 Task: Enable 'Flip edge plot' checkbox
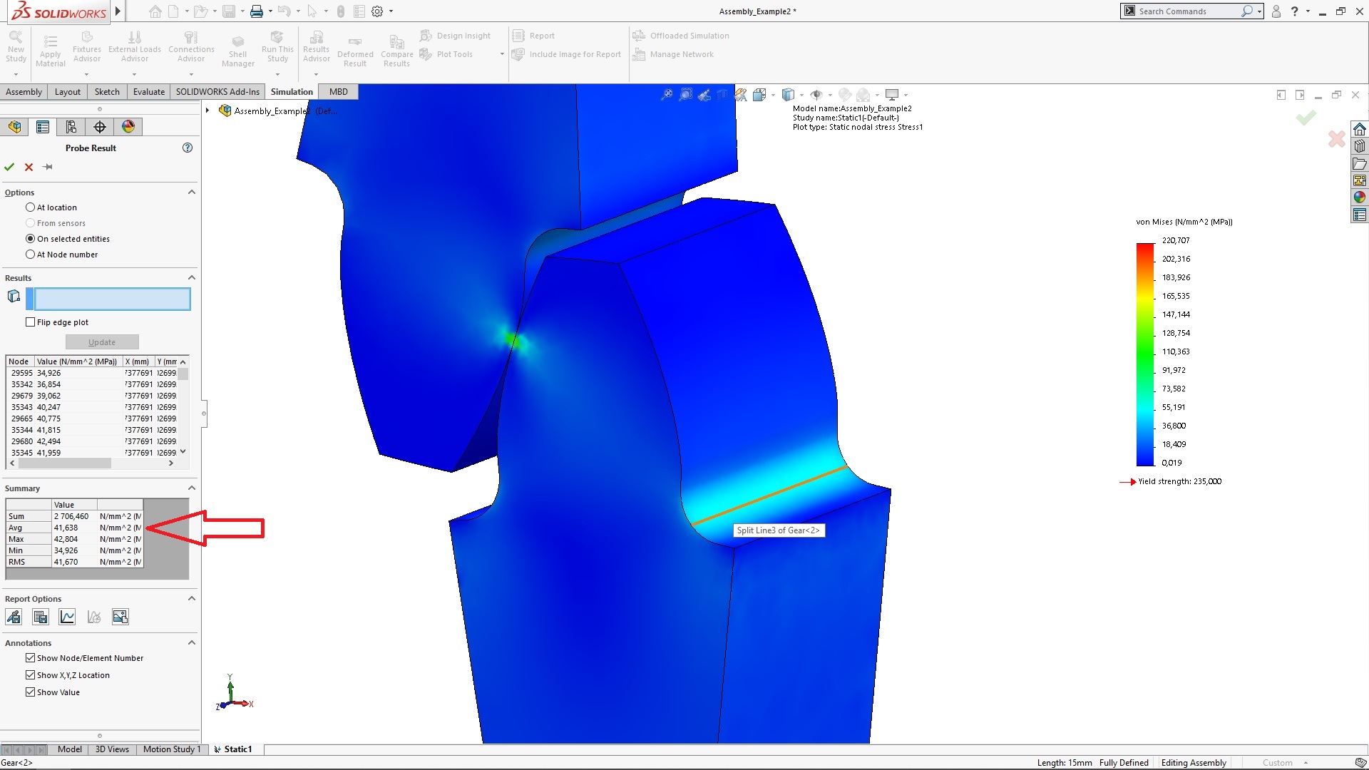pyautogui.click(x=30, y=322)
